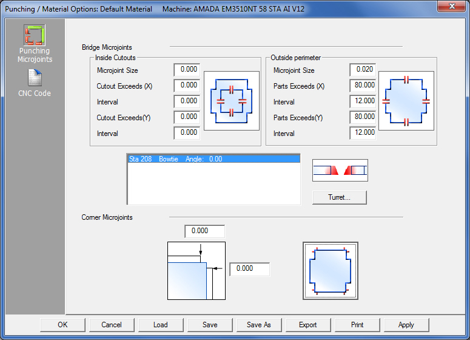This screenshot has width=470, height=340.
Task: Click the Inside Cutouts group label
Action: coord(115,58)
